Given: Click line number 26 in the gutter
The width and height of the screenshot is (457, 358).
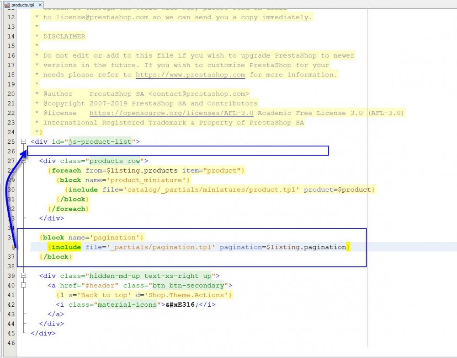Looking at the screenshot, I should click(11, 151).
